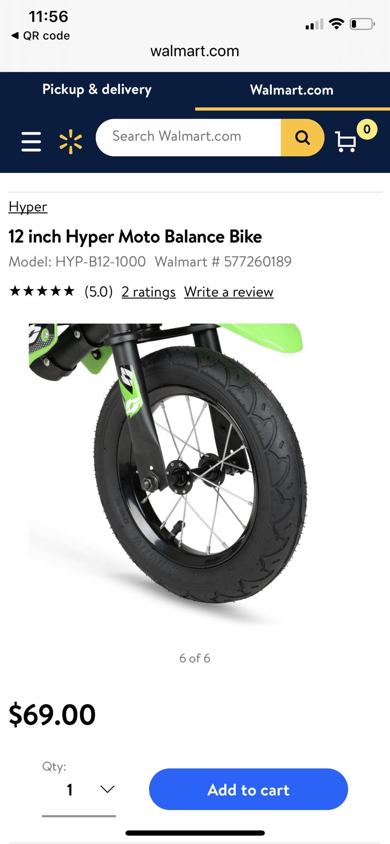Open the shopping cart icon

coord(345,142)
